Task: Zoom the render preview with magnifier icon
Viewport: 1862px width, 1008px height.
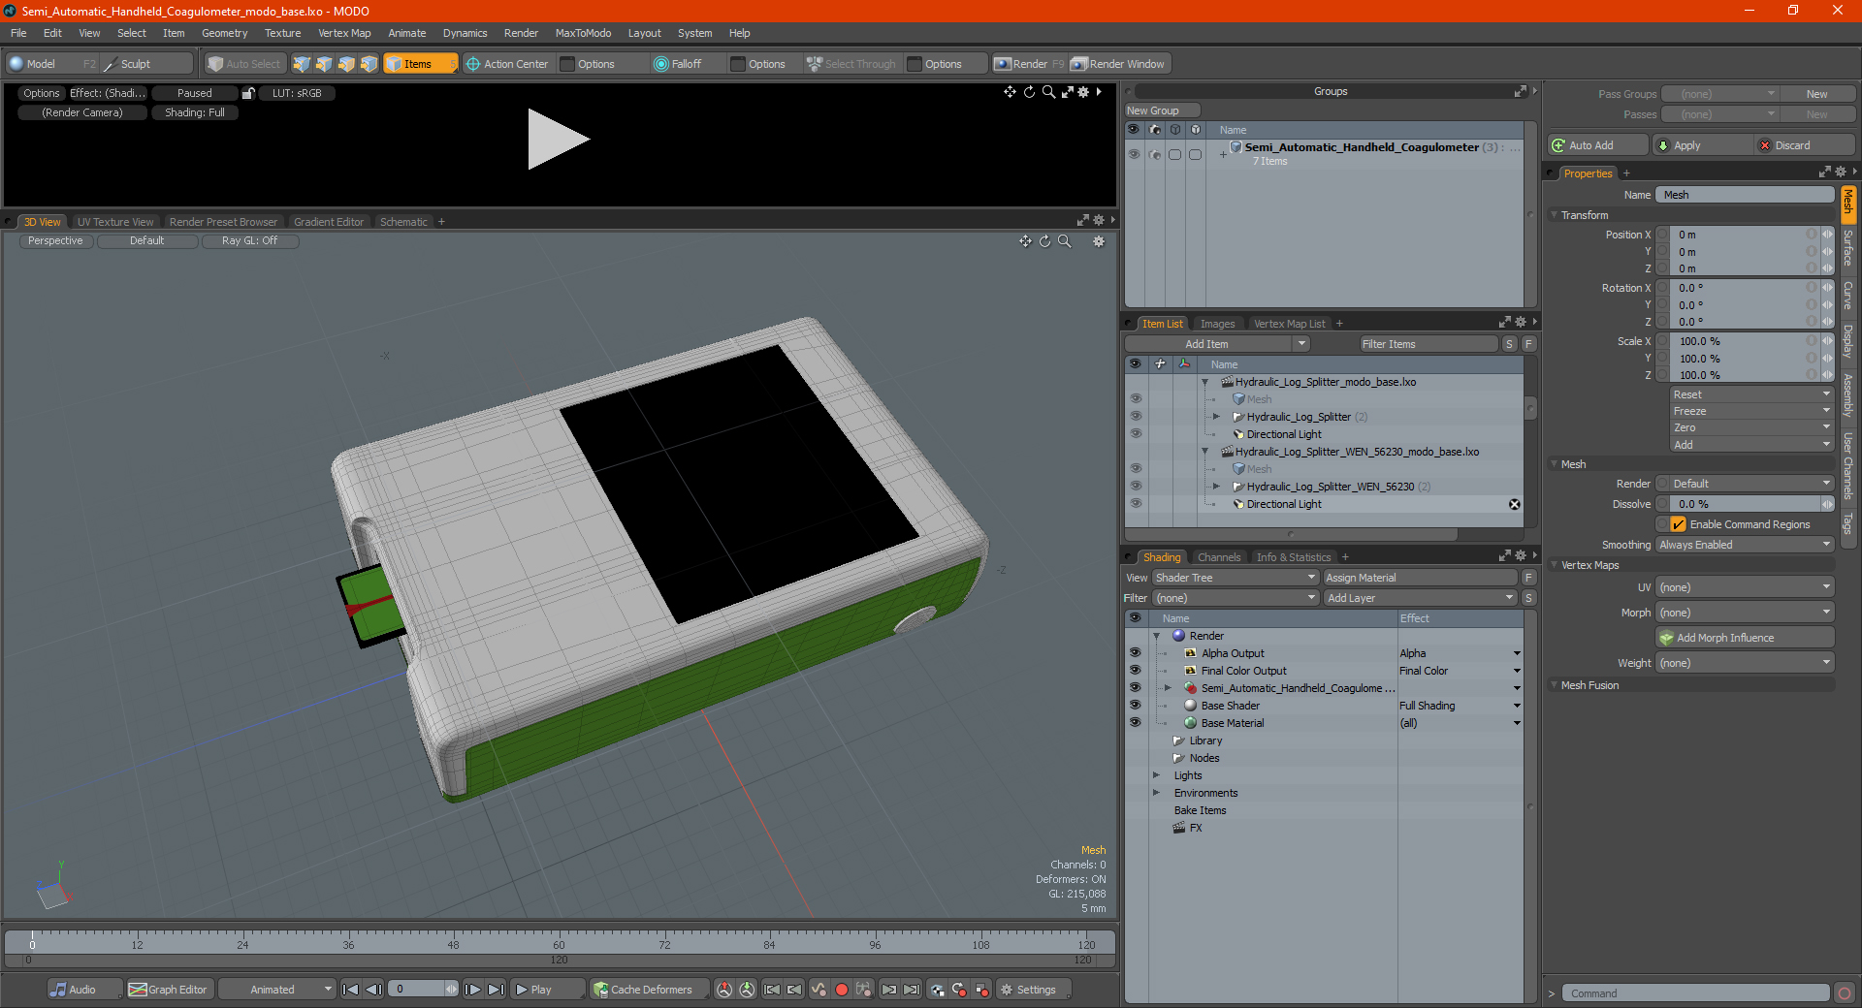Action: tap(1048, 92)
